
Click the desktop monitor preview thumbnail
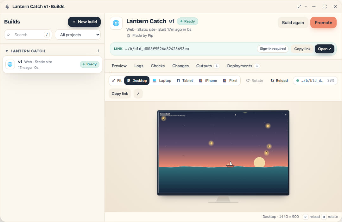(x=223, y=153)
